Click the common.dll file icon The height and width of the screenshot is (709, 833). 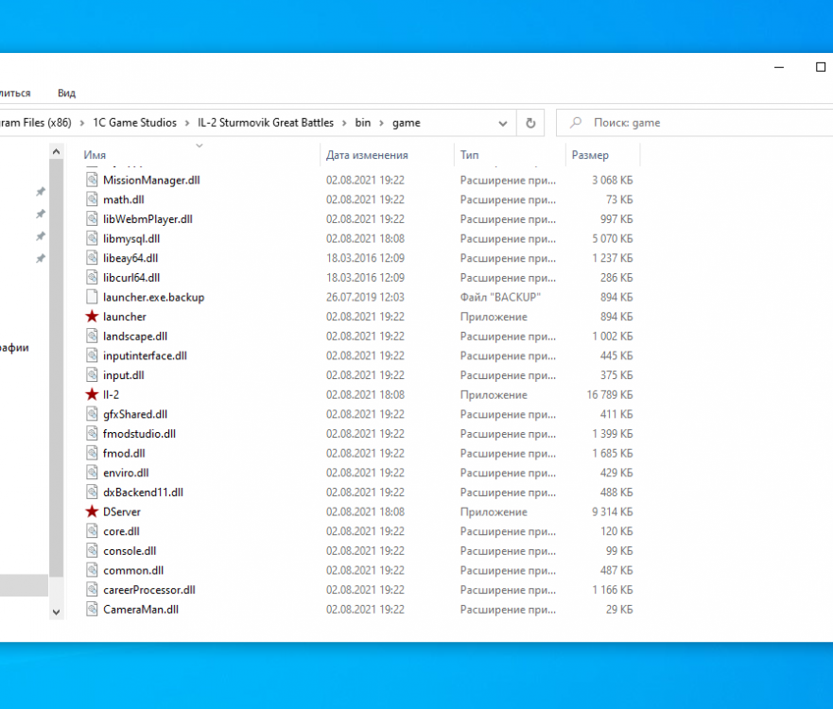coord(92,570)
